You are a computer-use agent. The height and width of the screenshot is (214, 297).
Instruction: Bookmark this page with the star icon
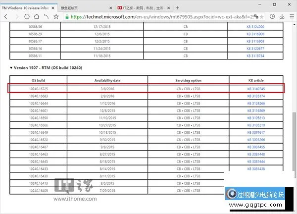tap(56, 16)
